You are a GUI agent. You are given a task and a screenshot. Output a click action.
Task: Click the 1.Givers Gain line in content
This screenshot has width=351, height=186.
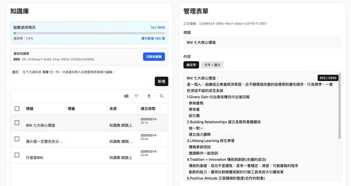click(x=218, y=97)
